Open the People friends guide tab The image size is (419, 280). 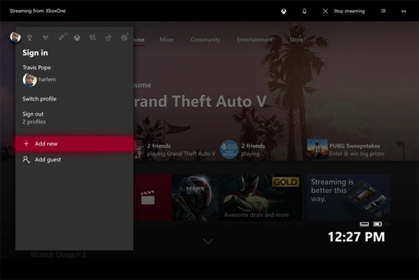coord(63,37)
